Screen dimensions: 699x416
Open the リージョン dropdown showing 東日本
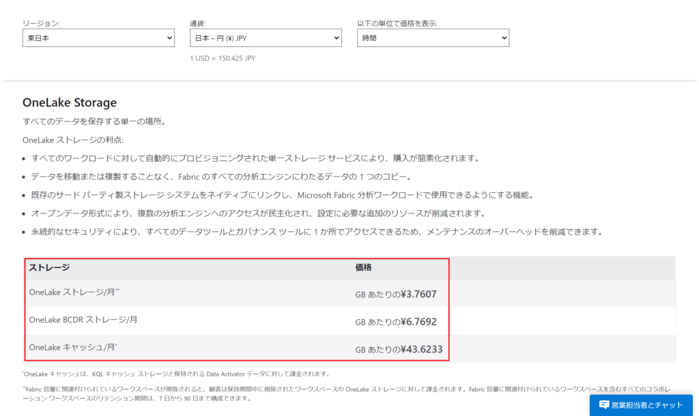(98, 38)
